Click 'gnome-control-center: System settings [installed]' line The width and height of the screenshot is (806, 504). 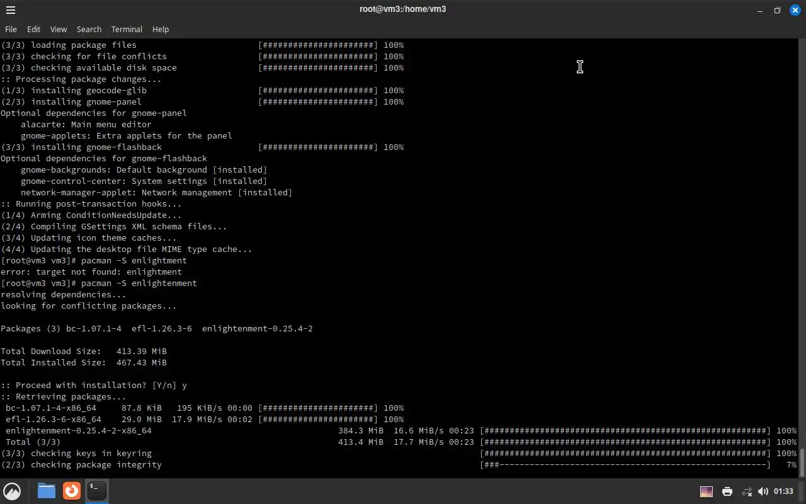[144, 181]
